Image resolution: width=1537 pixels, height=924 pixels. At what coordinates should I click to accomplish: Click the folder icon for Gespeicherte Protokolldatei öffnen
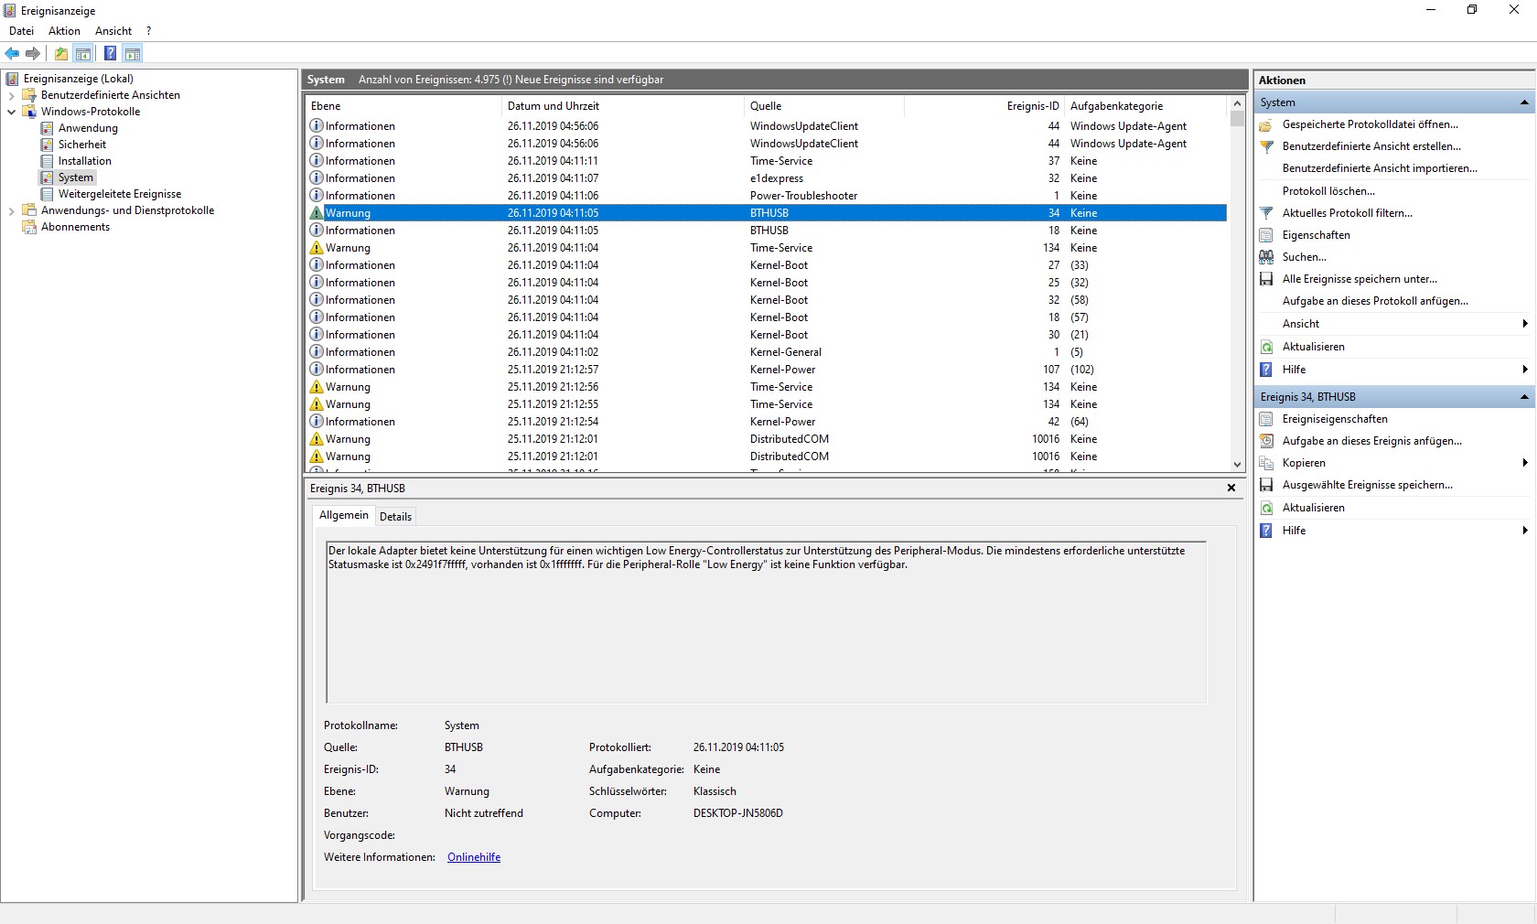[1266, 124]
